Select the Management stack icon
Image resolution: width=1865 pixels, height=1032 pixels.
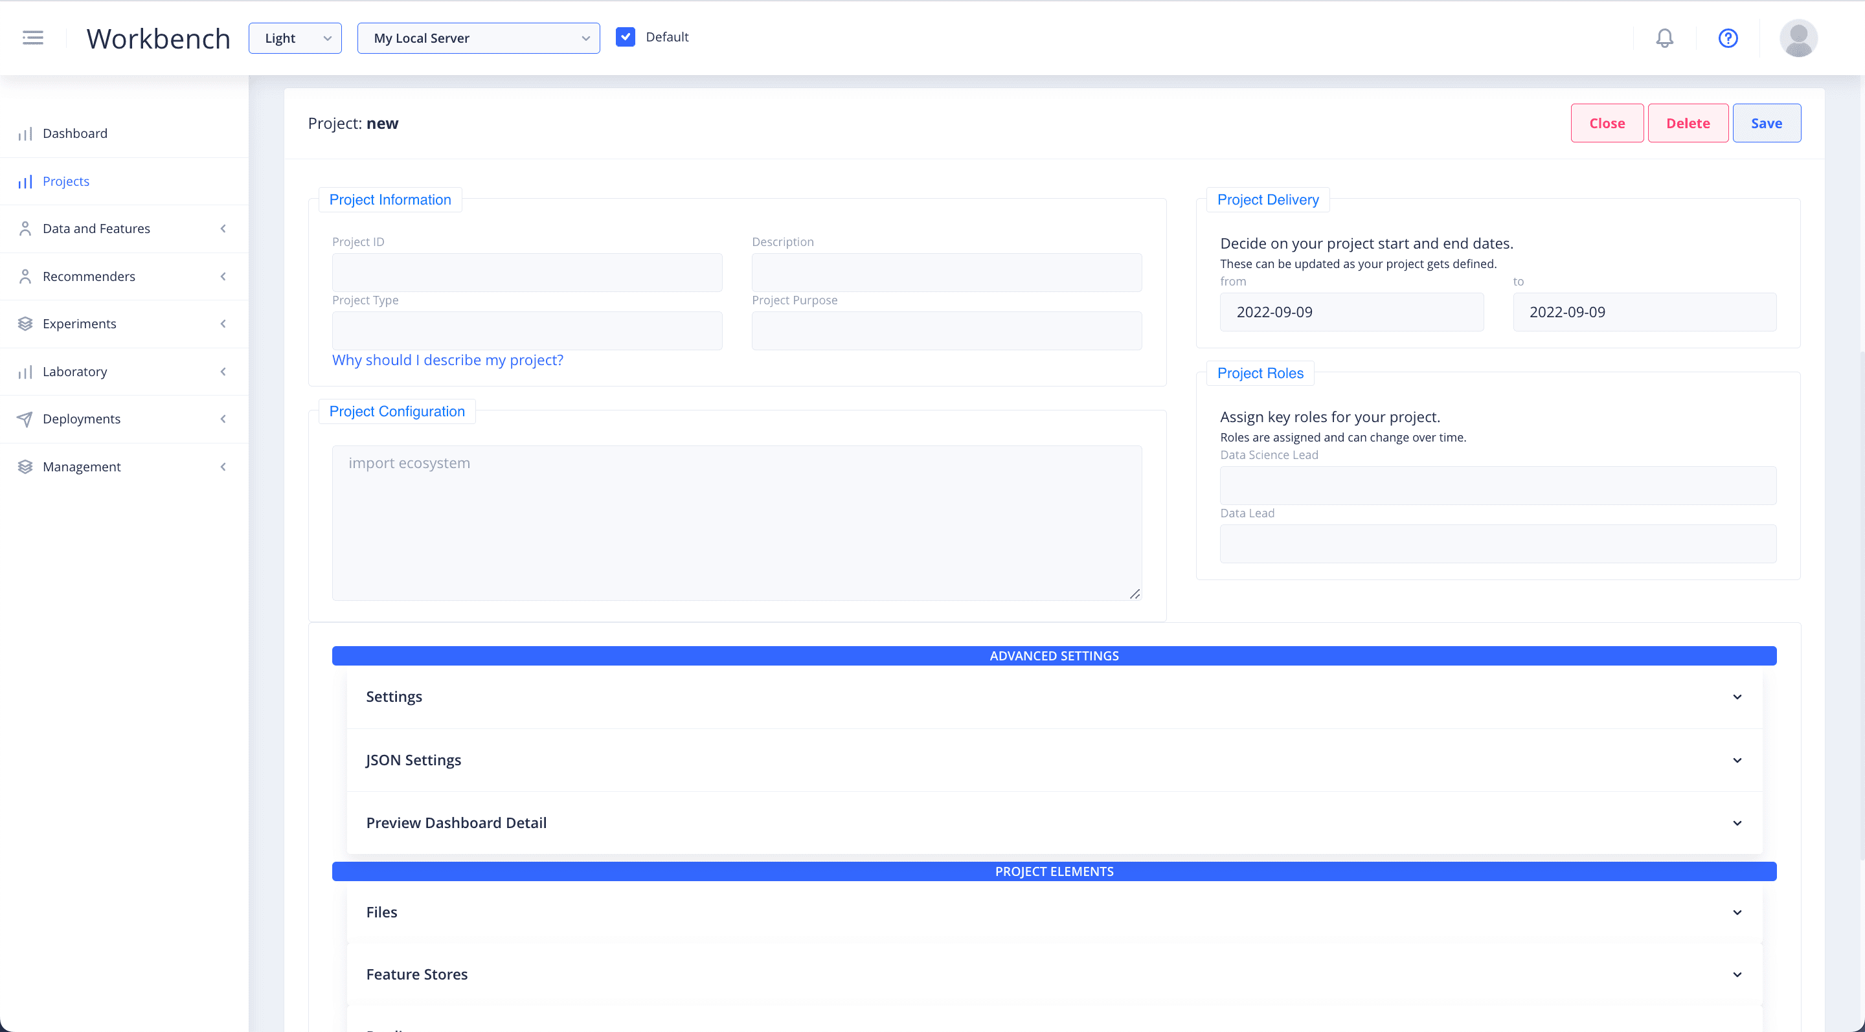pos(25,466)
